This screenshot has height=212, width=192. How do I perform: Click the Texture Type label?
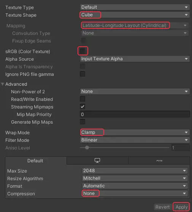click(x=19, y=8)
